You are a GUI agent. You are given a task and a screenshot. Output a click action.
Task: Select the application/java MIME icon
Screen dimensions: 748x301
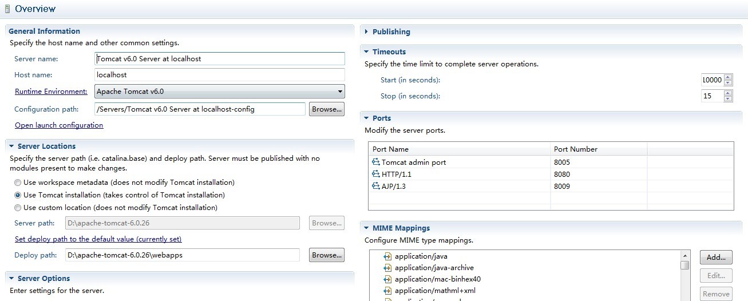(387, 256)
